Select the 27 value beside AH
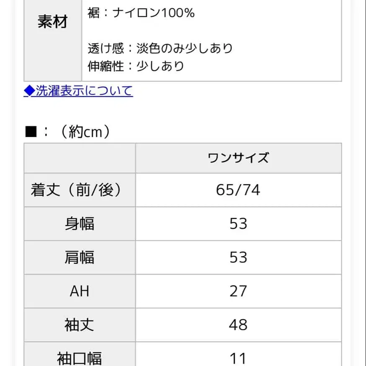Viewport: 366px width, 366px height. tap(238, 291)
